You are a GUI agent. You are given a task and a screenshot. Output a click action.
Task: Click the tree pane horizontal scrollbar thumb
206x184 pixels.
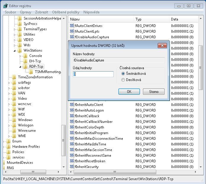pos(33,172)
